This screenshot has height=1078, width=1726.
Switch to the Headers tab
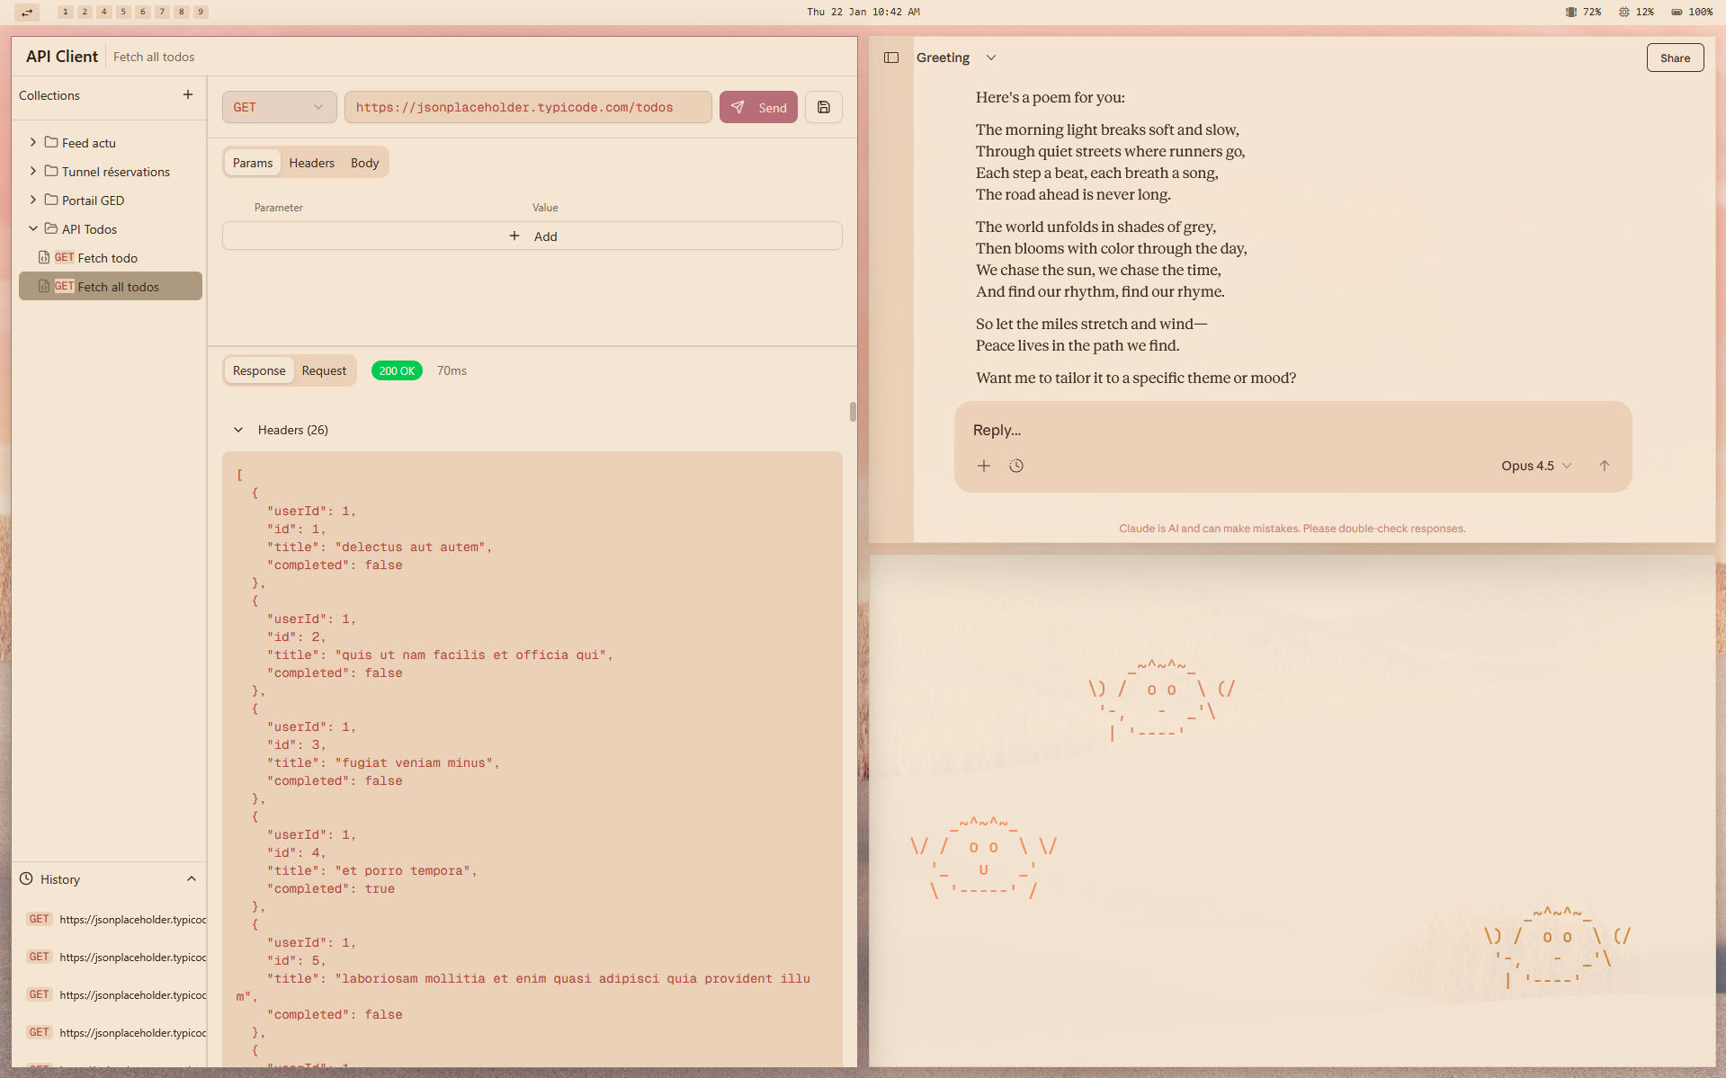(311, 163)
